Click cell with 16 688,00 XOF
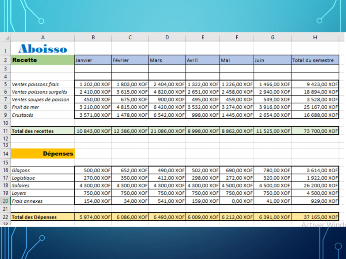 tap(315, 115)
